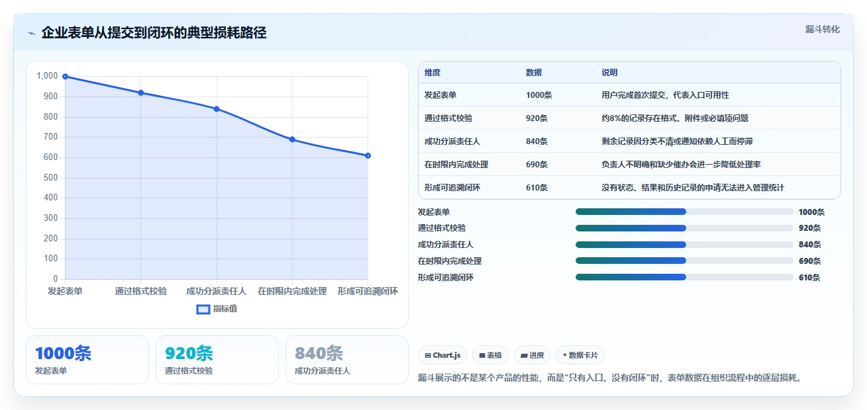Viewport: 867px width, 410px height.
Task: Click the page title 企业表单从提交到闭环的典型损耗路径
Action: (x=154, y=33)
